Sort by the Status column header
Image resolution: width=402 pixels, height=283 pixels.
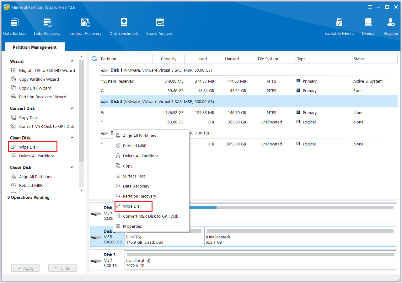pos(375,59)
